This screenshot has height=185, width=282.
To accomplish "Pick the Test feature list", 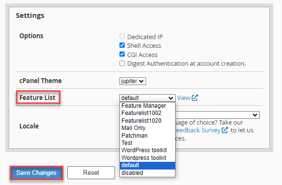I will 148,143.
